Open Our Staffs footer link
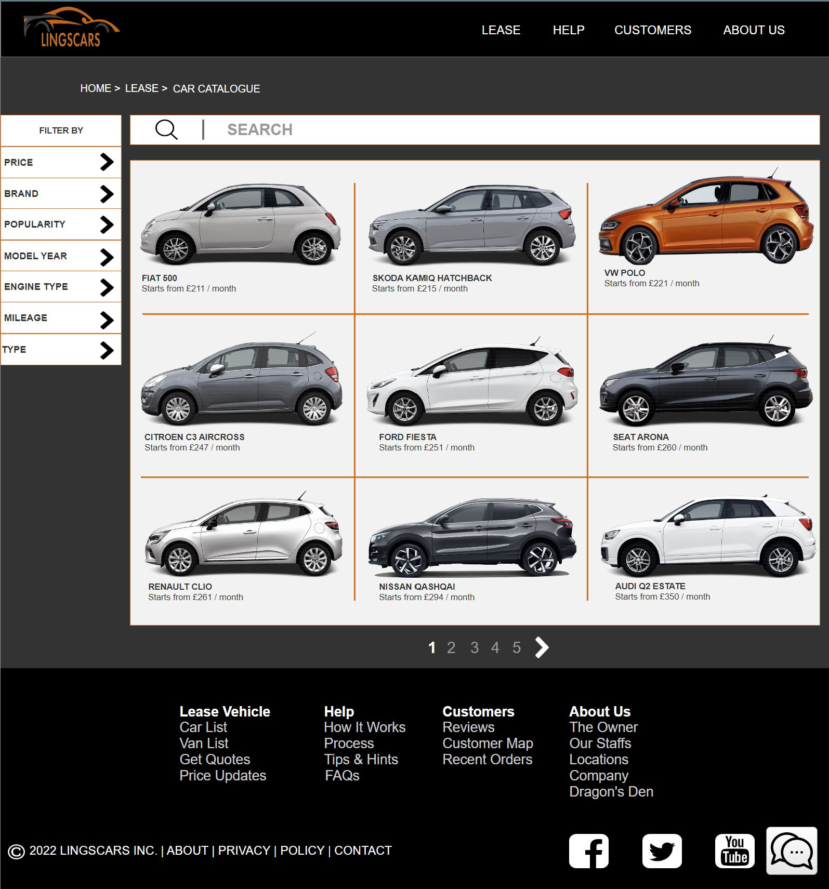 [x=600, y=744]
